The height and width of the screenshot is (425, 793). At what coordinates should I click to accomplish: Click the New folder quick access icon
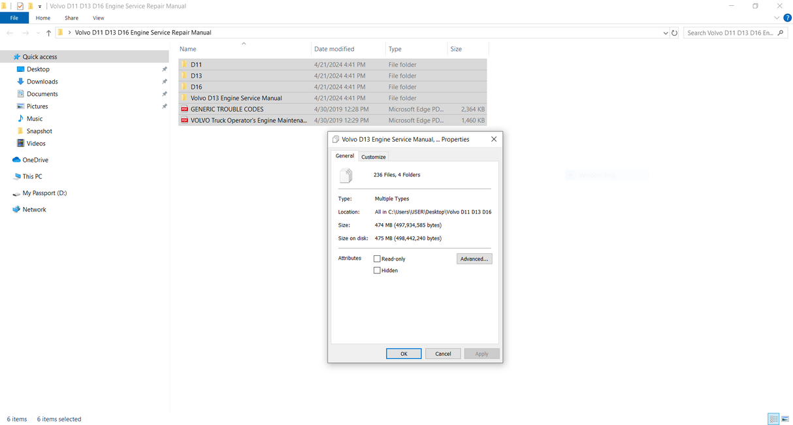point(30,6)
